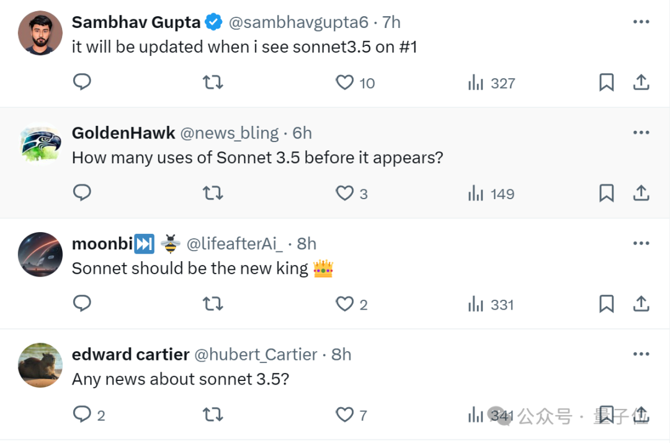Retweet GoldenHawk's Sonnet 3.5 tweet
The width and height of the screenshot is (670, 443).
coord(213,194)
